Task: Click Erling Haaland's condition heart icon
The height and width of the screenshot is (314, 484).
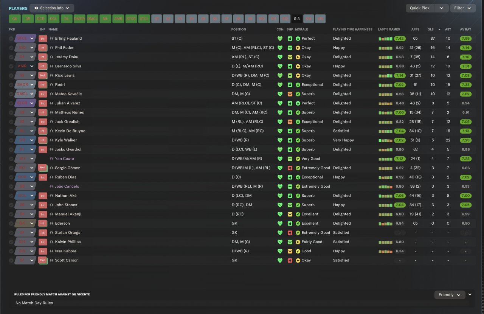Action: pos(280,39)
